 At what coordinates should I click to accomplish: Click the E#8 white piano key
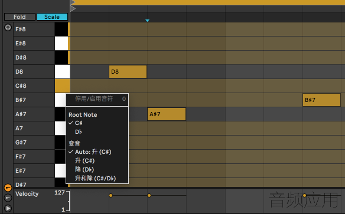pos(61,43)
